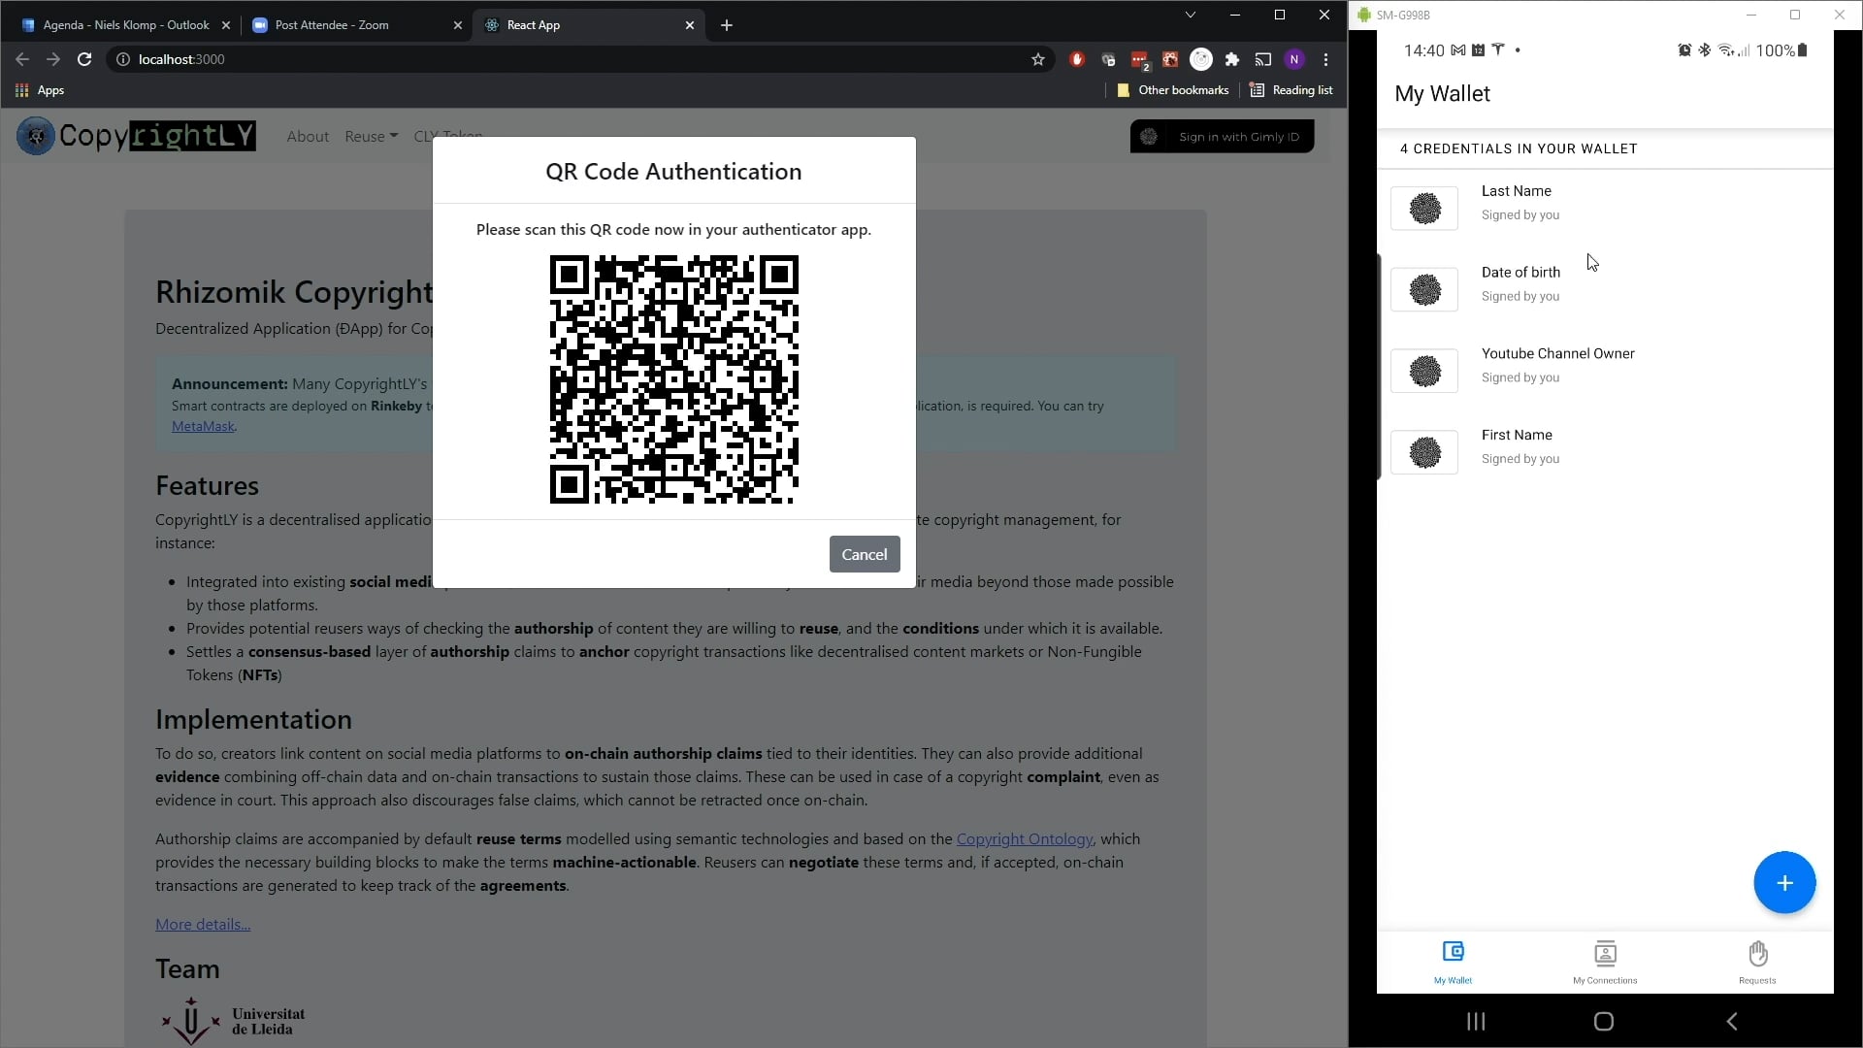The image size is (1863, 1048).
Task: Click the red shield extension icon
Action: tap(1077, 59)
